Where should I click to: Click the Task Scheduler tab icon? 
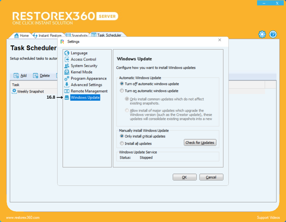[x=94, y=35]
